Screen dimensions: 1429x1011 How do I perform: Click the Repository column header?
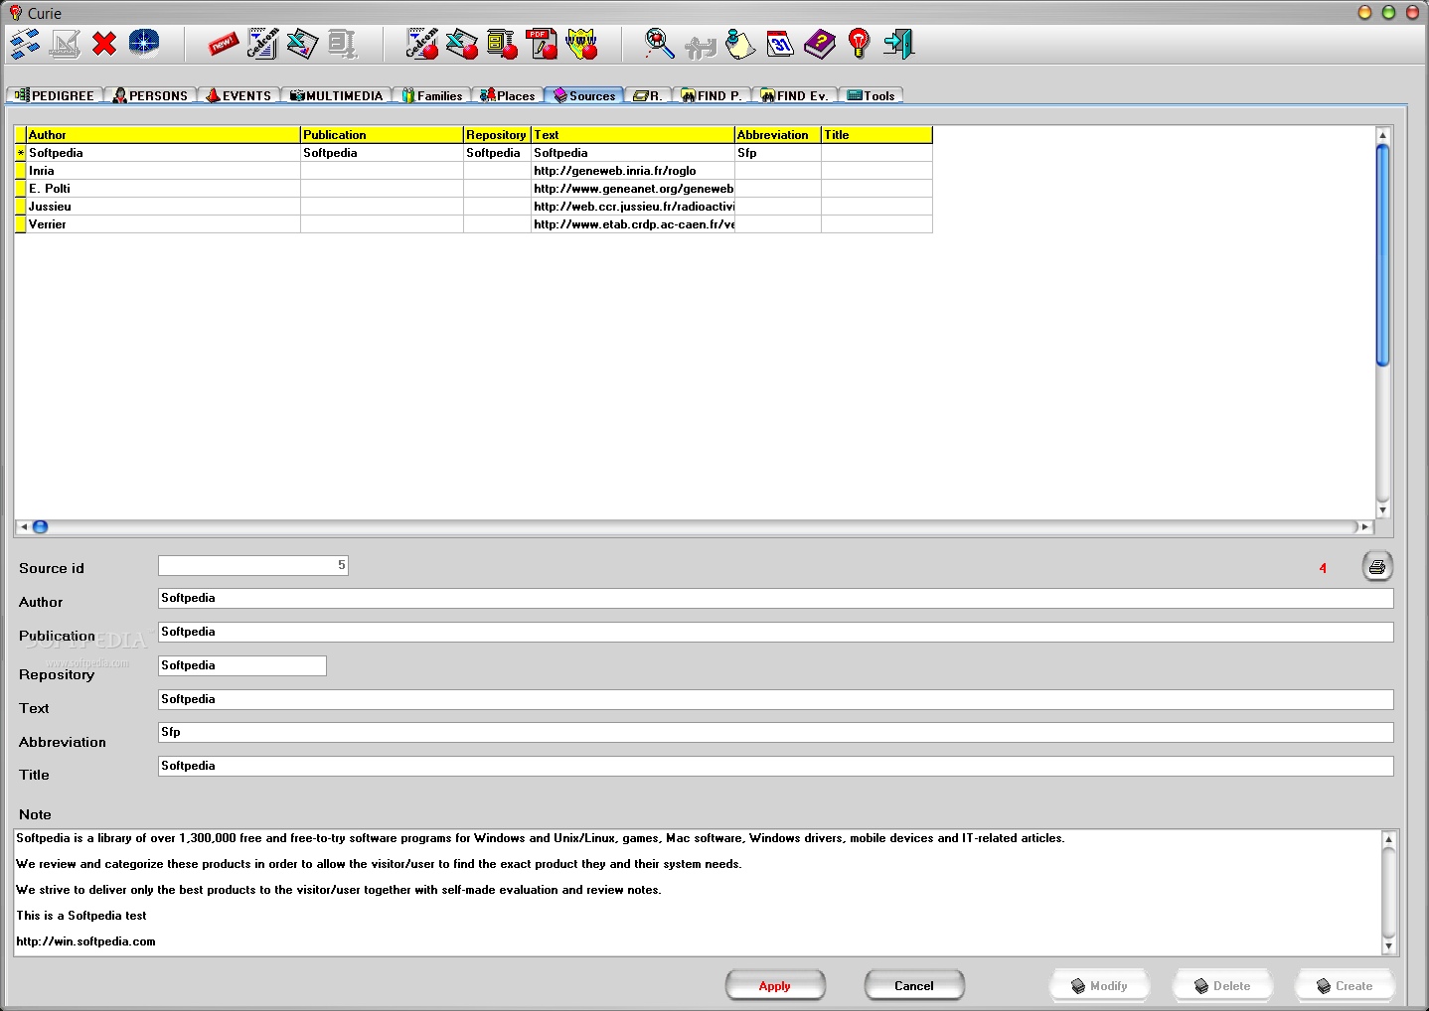coord(497,134)
